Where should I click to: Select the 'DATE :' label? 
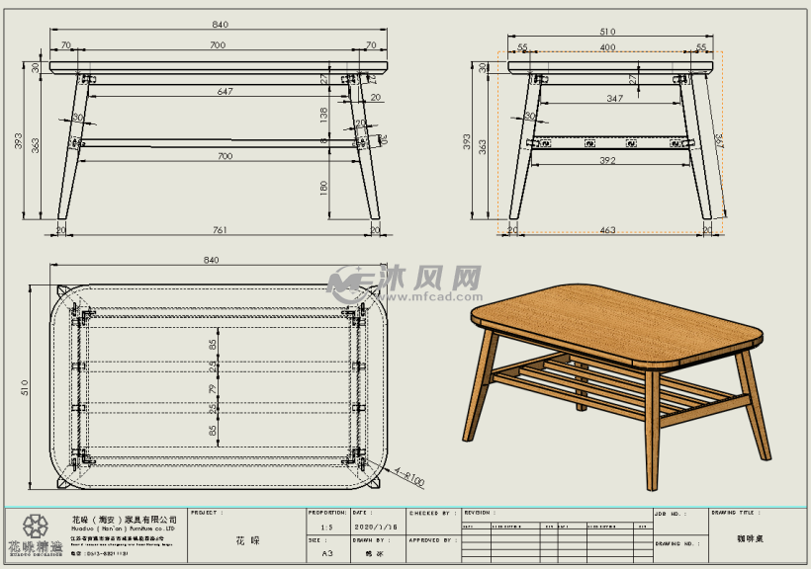[x=363, y=513]
